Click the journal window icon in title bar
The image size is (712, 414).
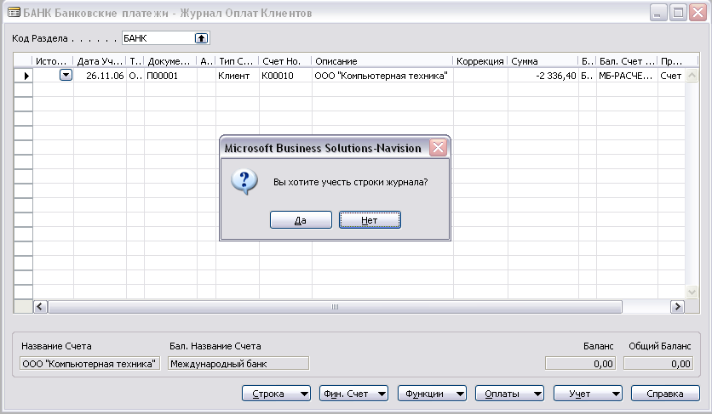pyautogui.click(x=14, y=12)
